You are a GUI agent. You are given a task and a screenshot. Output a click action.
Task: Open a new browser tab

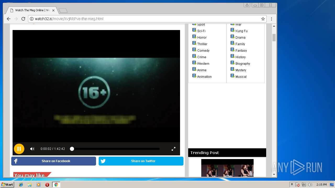pyautogui.click(x=63, y=11)
